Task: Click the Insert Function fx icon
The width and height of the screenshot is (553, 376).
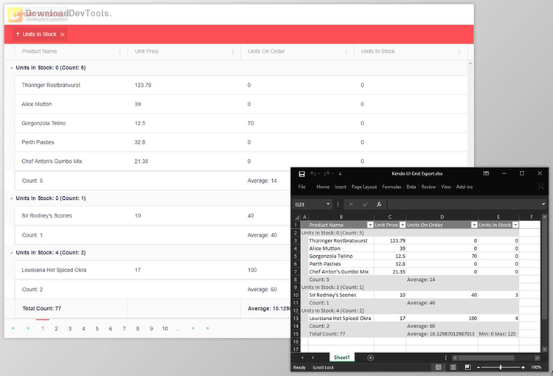Action: point(379,204)
